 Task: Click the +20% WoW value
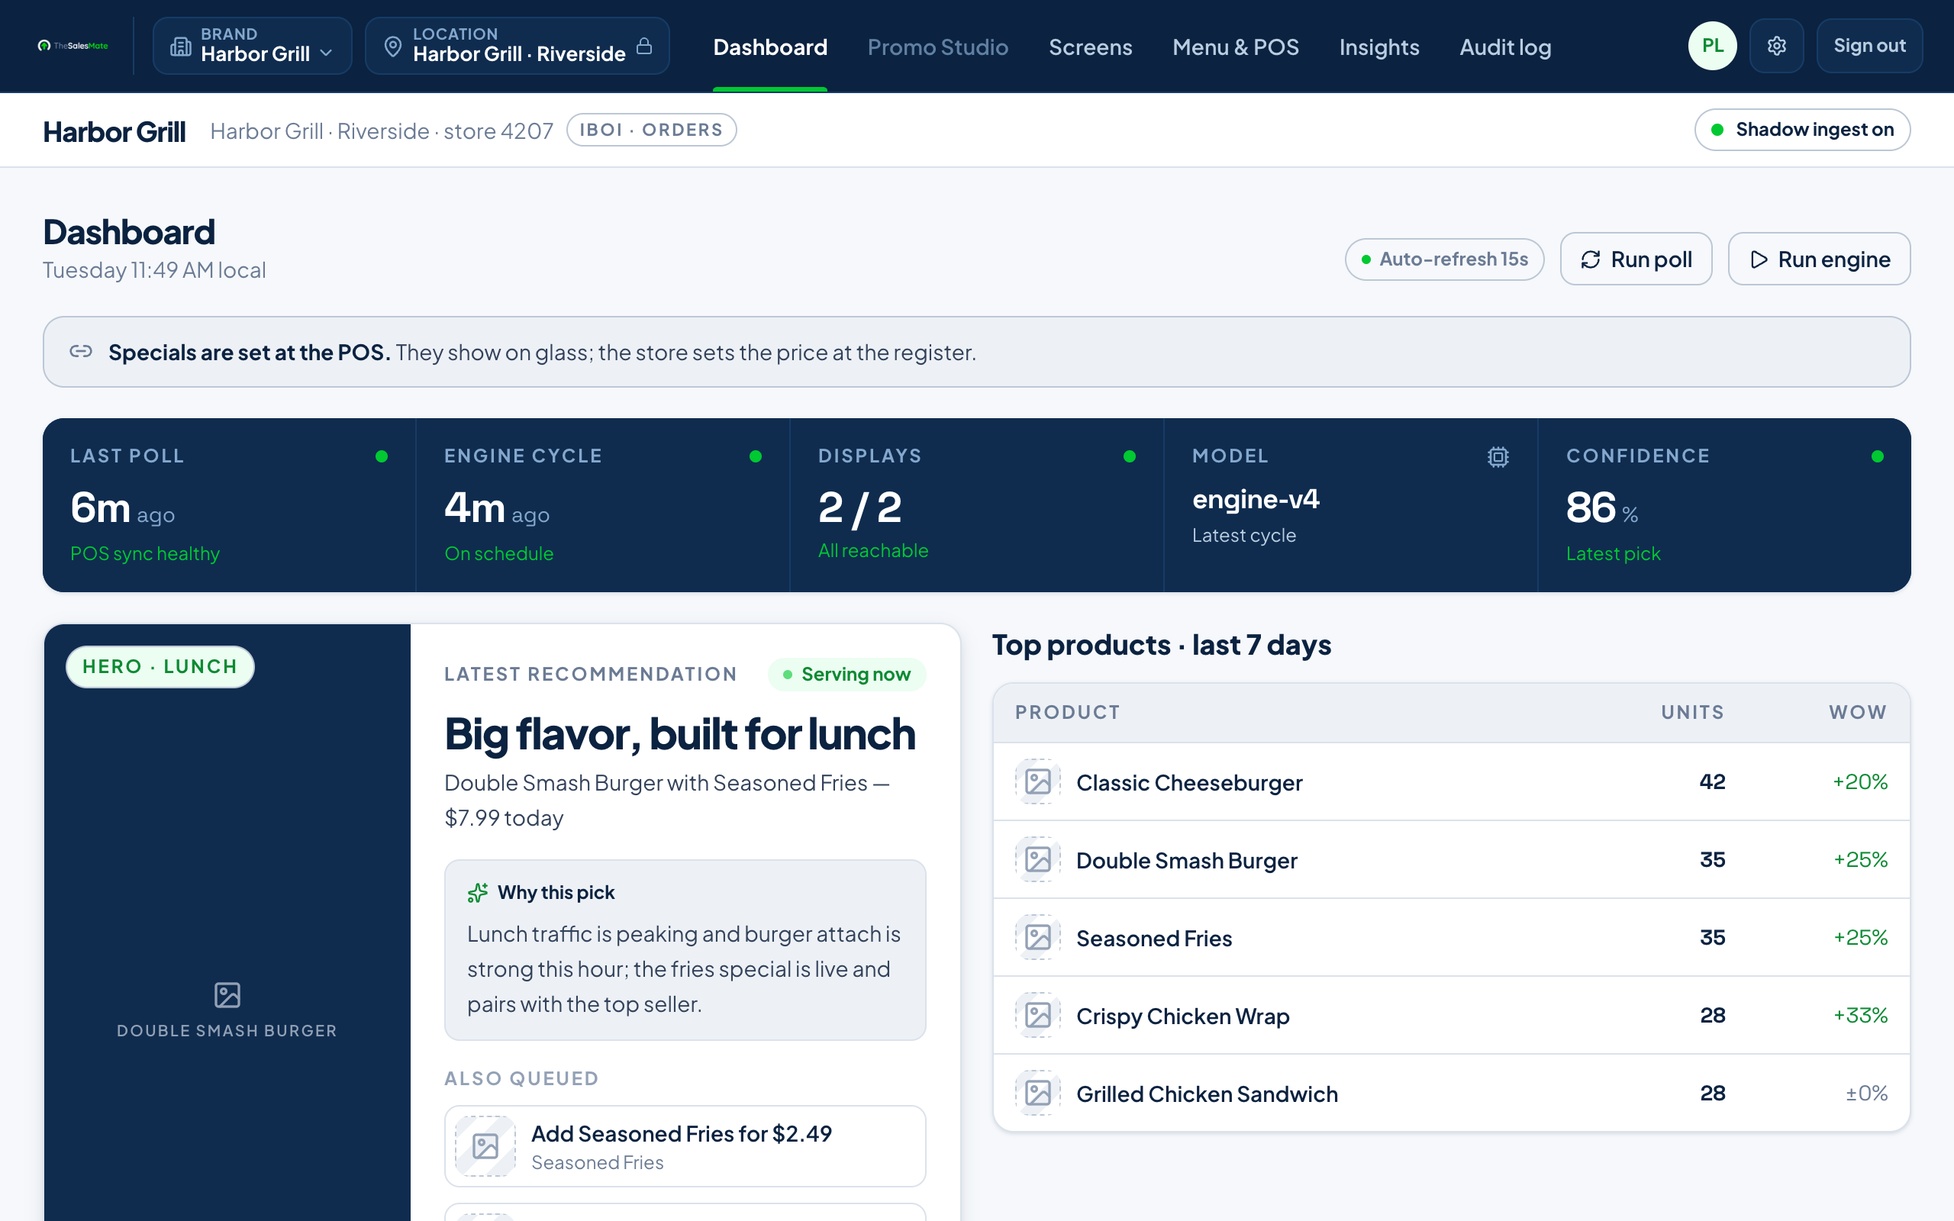1859,781
